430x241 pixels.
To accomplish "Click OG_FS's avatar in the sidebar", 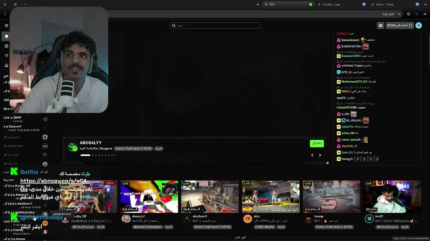I will click(45, 164).
